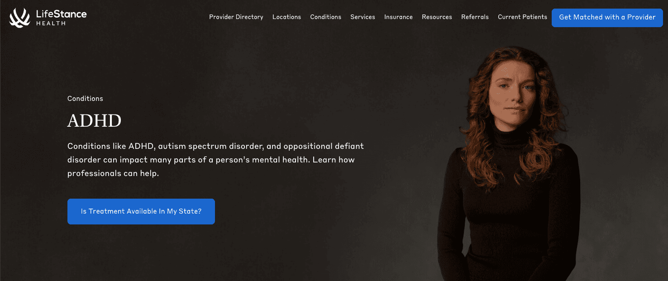This screenshot has width=668, height=281.
Task: Expand the Services navigation menu
Action: pos(363,17)
